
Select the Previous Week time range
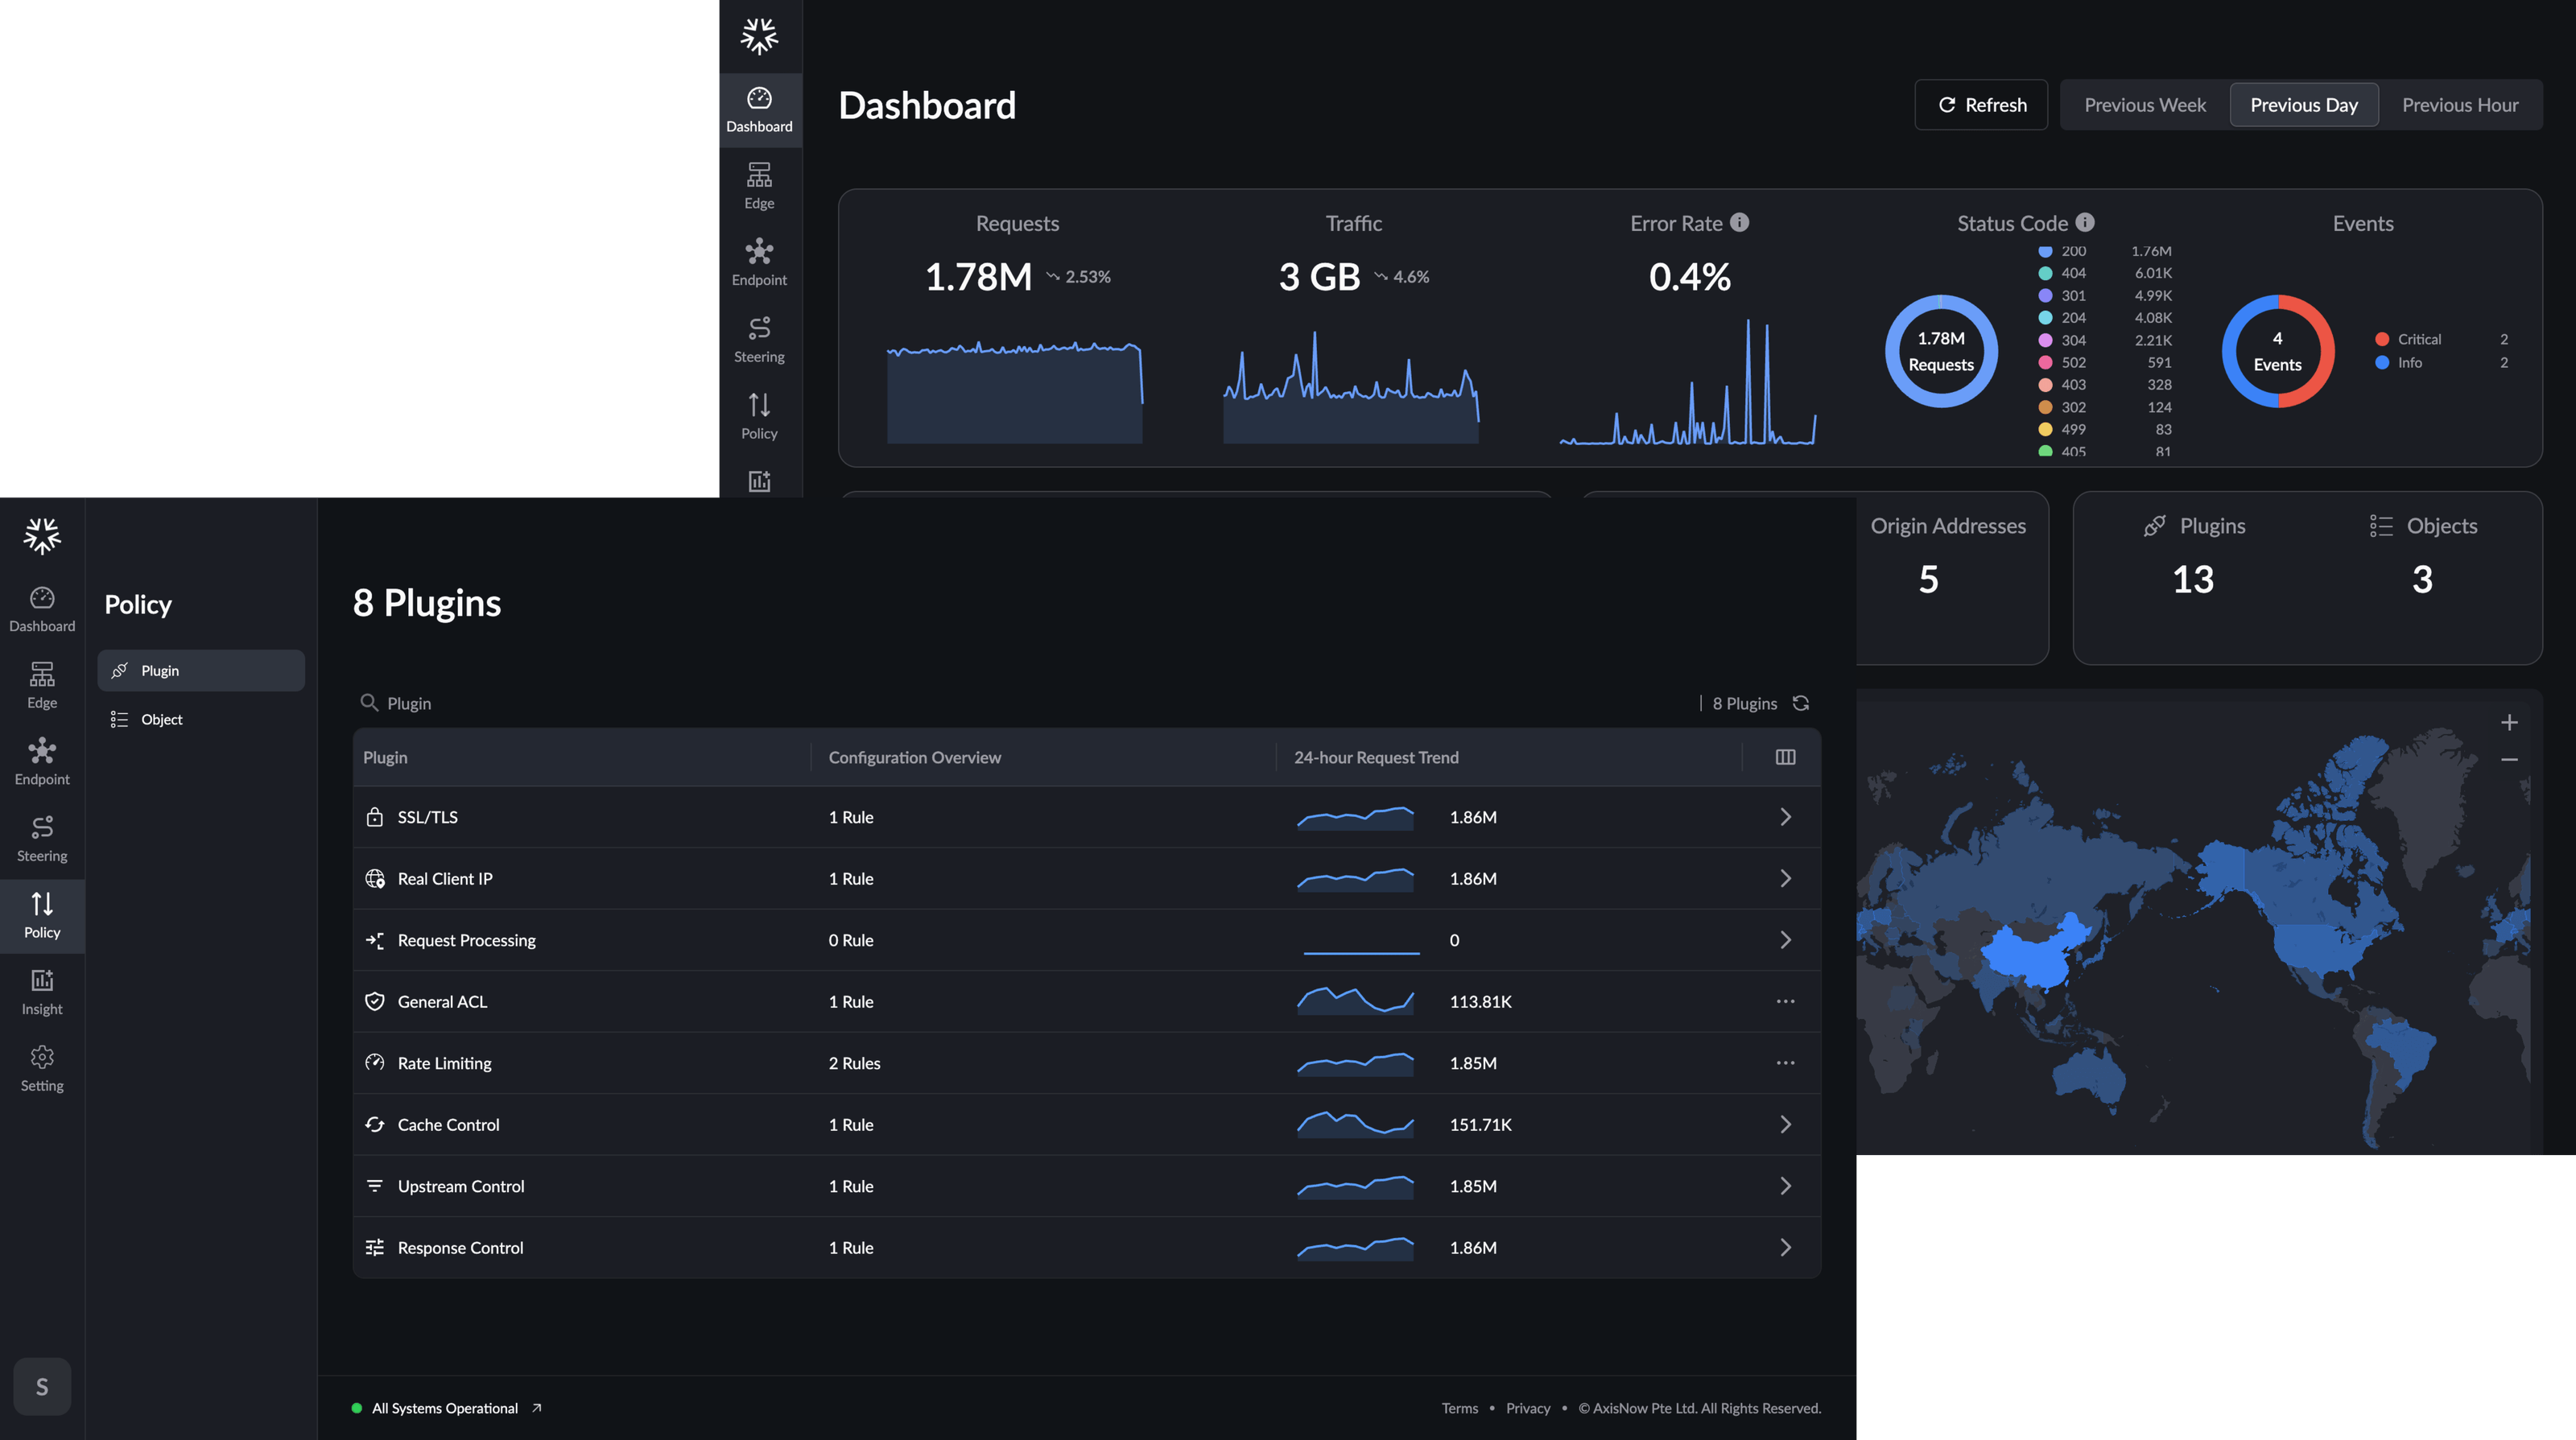pos(2145,105)
